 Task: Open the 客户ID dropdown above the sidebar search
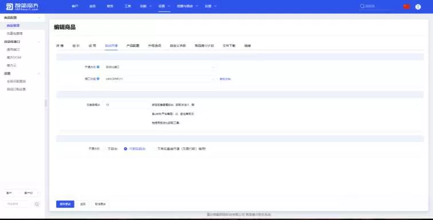click(x=31, y=193)
